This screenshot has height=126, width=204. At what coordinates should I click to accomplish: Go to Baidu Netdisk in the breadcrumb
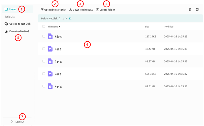(x=49, y=18)
